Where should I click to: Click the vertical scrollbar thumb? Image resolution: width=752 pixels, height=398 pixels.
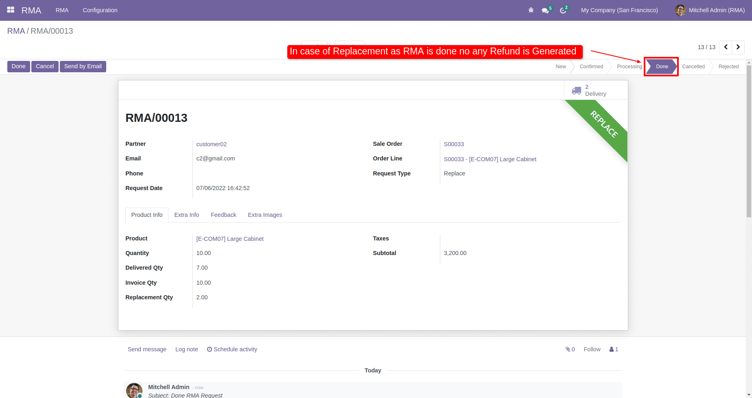(749, 141)
